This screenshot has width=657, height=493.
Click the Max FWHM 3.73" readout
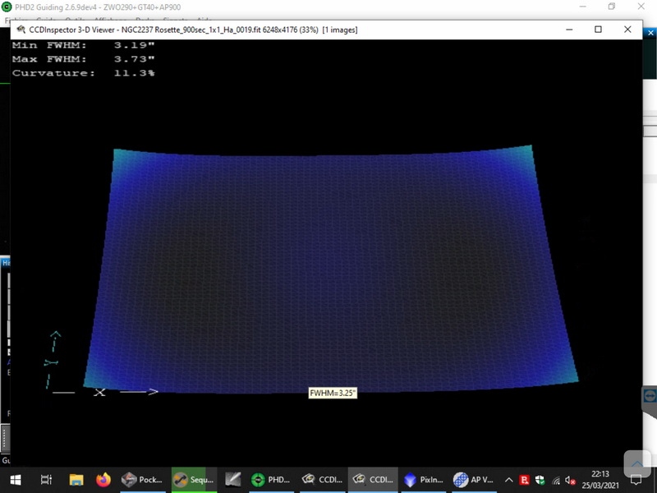83,58
